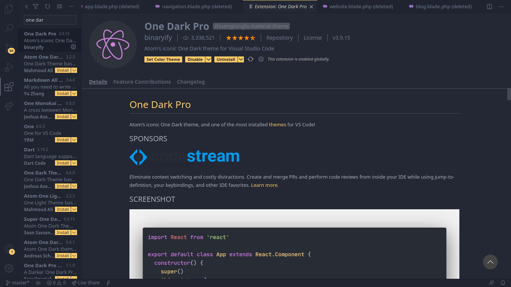
Task: Click the extensions search field
Action: [50, 20]
